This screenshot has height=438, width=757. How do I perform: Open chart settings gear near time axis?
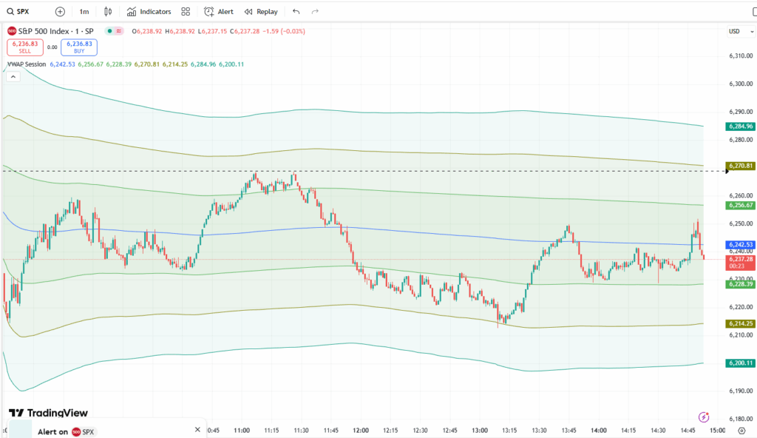click(x=742, y=431)
